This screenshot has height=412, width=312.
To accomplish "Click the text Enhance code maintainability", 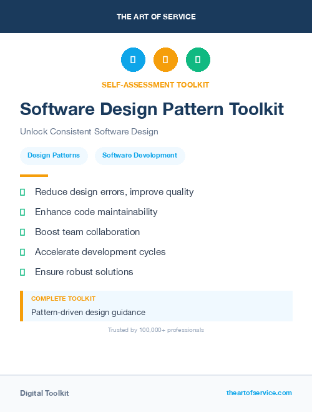I will 96,212.
